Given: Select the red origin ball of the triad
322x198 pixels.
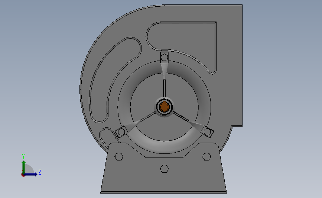Looking at the screenshot, I should pyautogui.click(x=23, y=175).
